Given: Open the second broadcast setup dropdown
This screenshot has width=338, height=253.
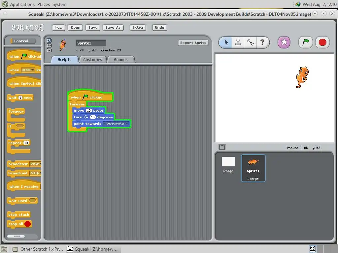Looking at the screenshot, I should tap(35, 173).
